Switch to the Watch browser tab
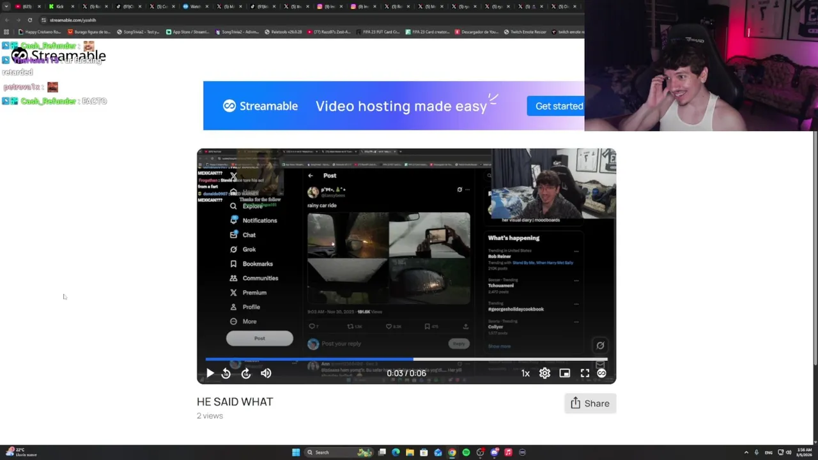Viewport: 818px width, 460px height. point(195,6)
